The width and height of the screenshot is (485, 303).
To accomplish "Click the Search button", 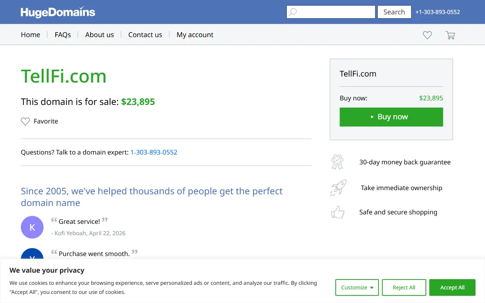I will [394, 12].
